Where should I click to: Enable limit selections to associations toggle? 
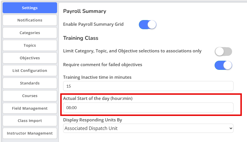[223, 52]
